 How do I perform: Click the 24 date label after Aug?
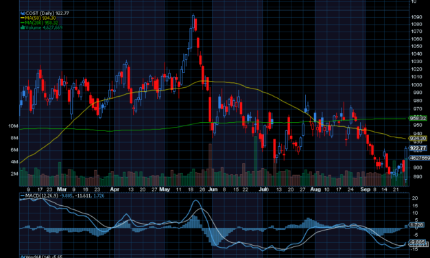(x=350, y=189)
